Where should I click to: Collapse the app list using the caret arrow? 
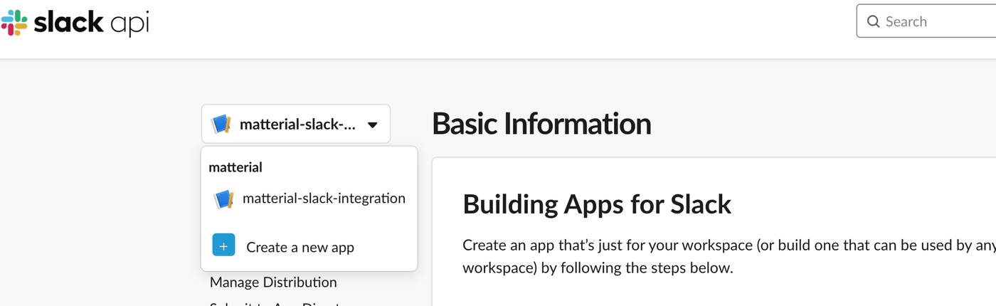point(372,125)
